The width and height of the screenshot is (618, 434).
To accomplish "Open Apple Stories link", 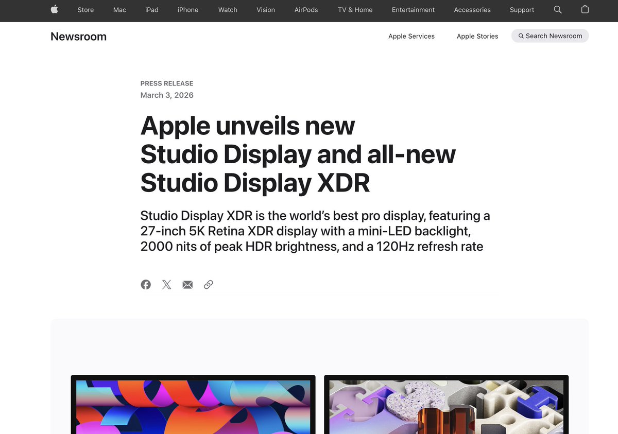I will (x=477, y=36).
